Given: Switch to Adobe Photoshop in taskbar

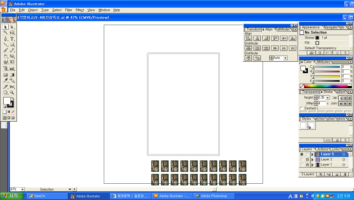Looking at the screenshot, I should (213, 196).
